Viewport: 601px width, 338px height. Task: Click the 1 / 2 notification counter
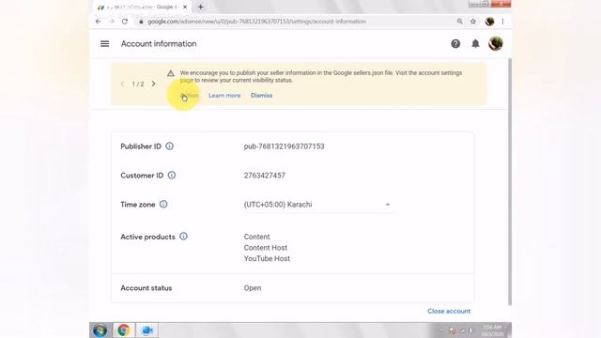(x=138, y=84)
